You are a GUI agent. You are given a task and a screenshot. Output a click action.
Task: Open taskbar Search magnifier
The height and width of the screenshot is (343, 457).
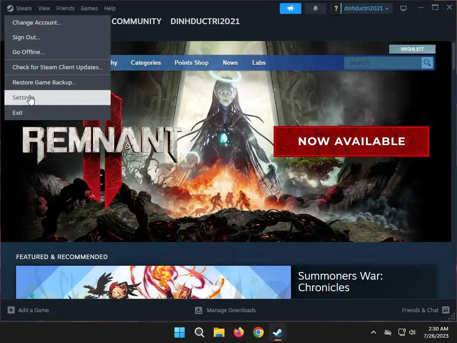(x=199, y=332)
